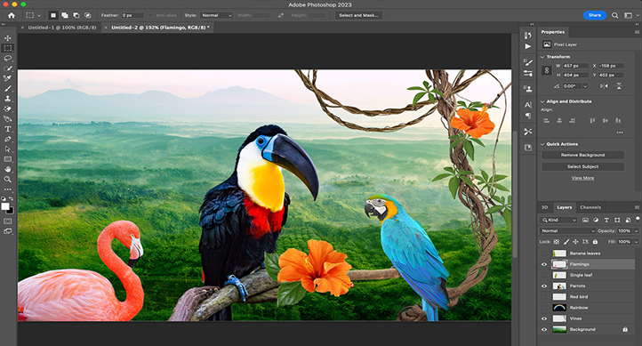This screenshot has width=642, height=346.
Task: Click the foreground color swatch
Action: pos(5,206)
